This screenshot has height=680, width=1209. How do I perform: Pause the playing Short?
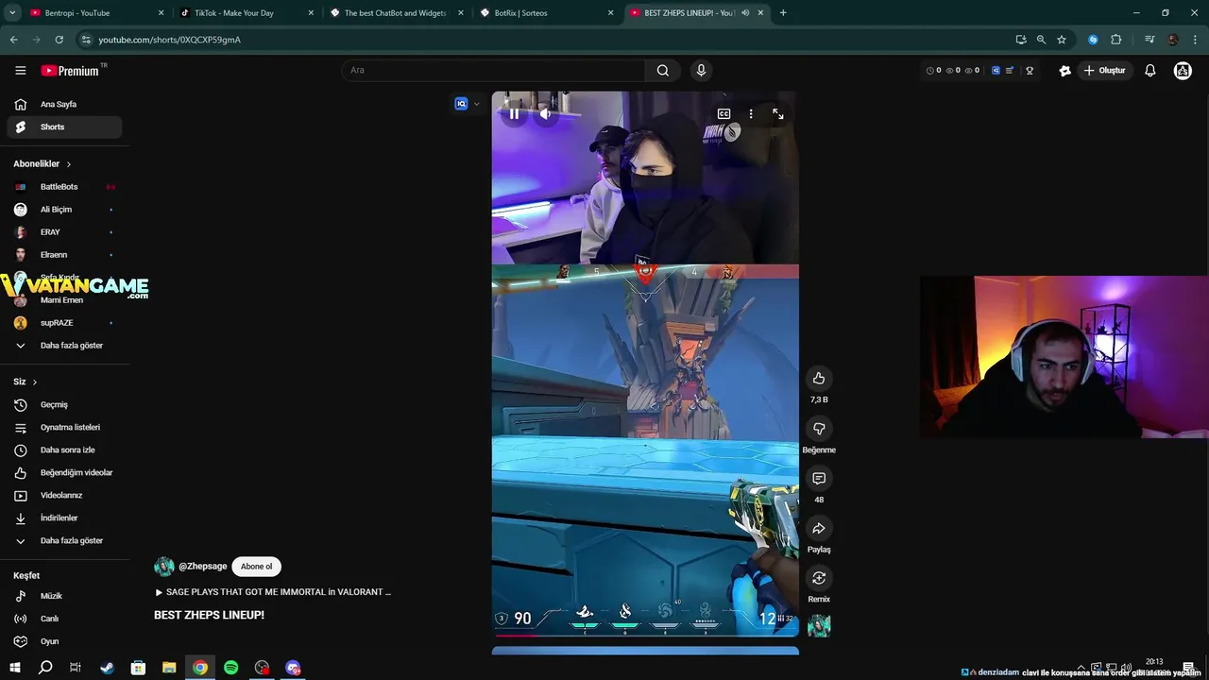point(514,114)
